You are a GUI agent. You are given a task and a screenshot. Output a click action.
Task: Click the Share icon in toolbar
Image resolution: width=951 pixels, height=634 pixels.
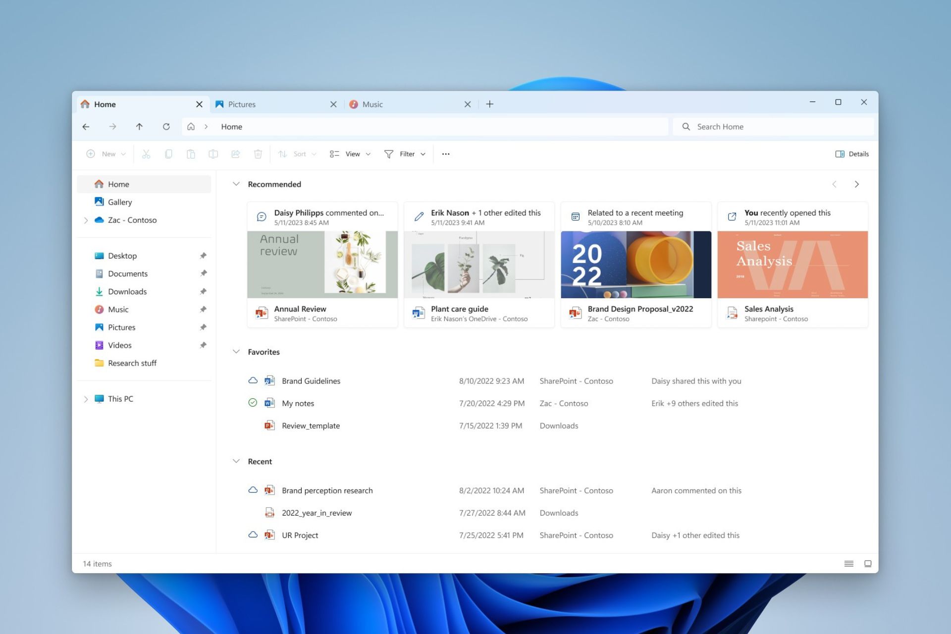click(x=235, y=154)
